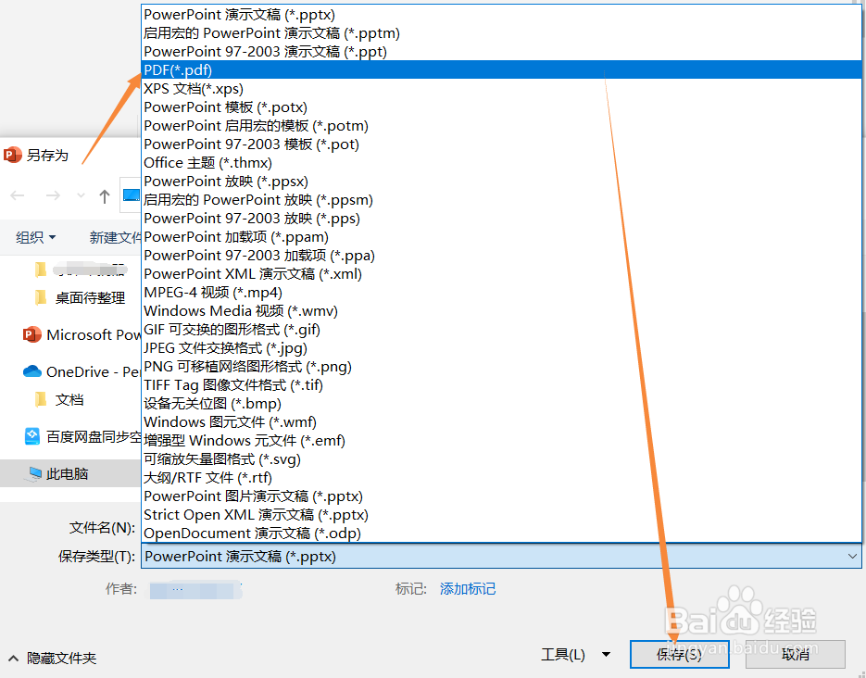Screen dimensions: 866x678
Task: Click 新建文件夹 toolbar button
Action: point(116,237)
